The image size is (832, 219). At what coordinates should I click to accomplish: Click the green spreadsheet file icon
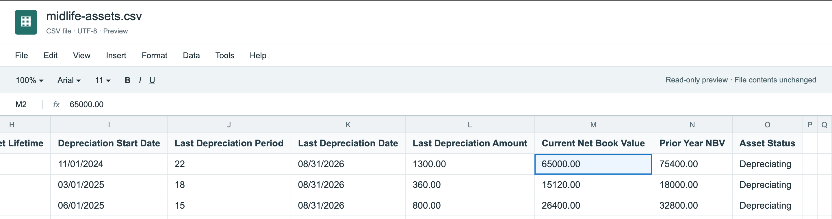click(x=26, y=22)
